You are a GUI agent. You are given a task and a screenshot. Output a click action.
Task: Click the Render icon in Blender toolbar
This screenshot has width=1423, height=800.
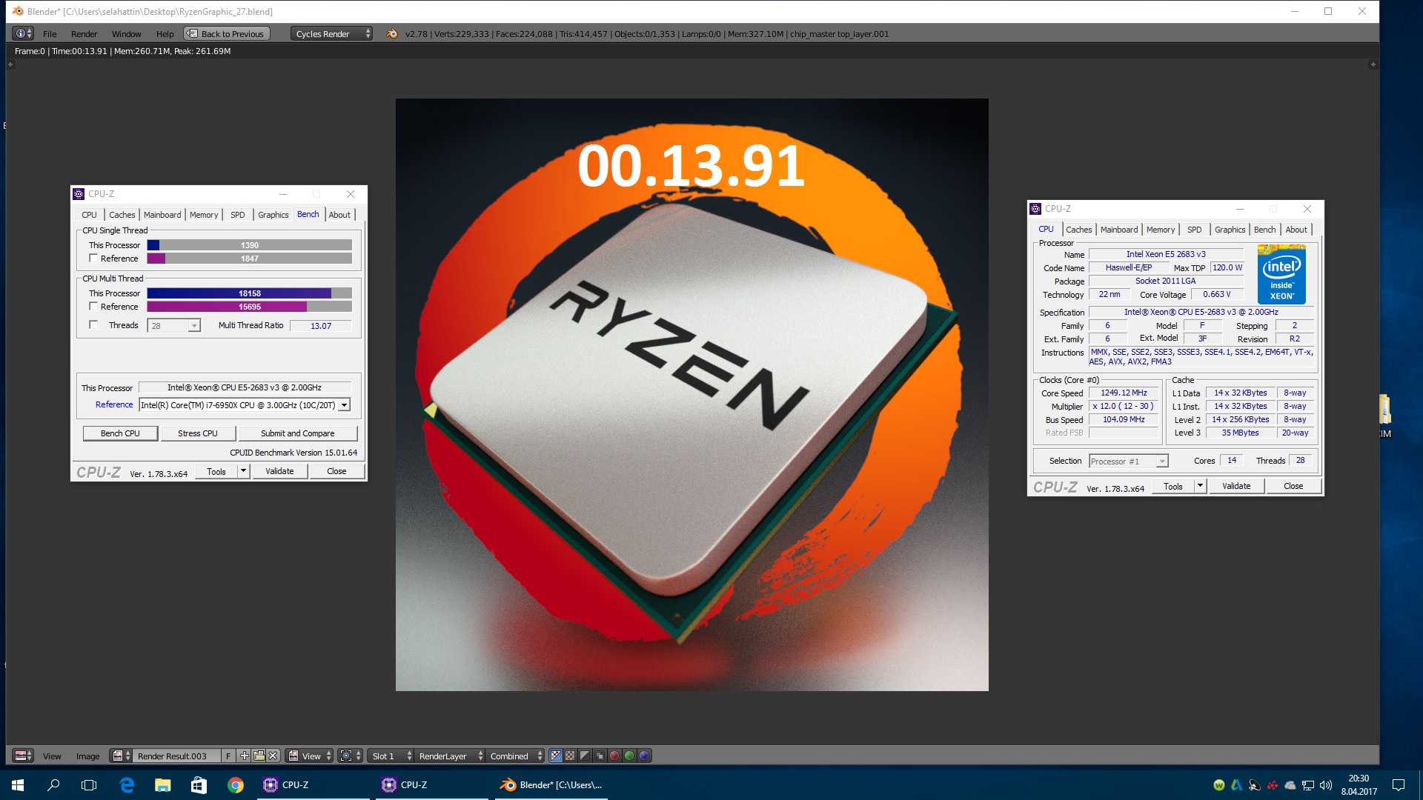83,33
